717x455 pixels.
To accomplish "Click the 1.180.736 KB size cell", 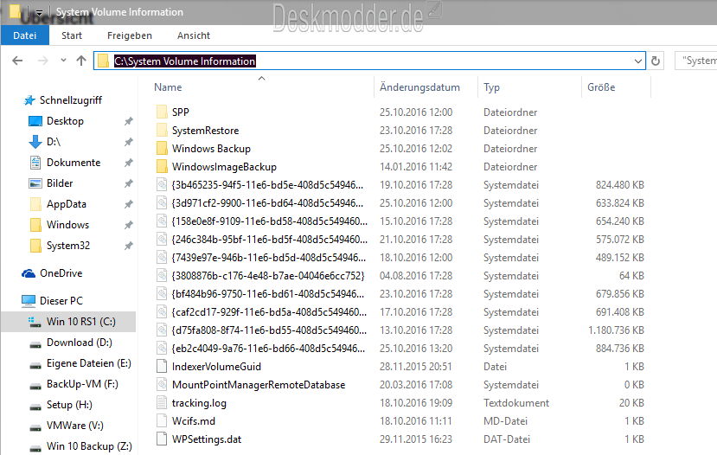I will (616, 330).
